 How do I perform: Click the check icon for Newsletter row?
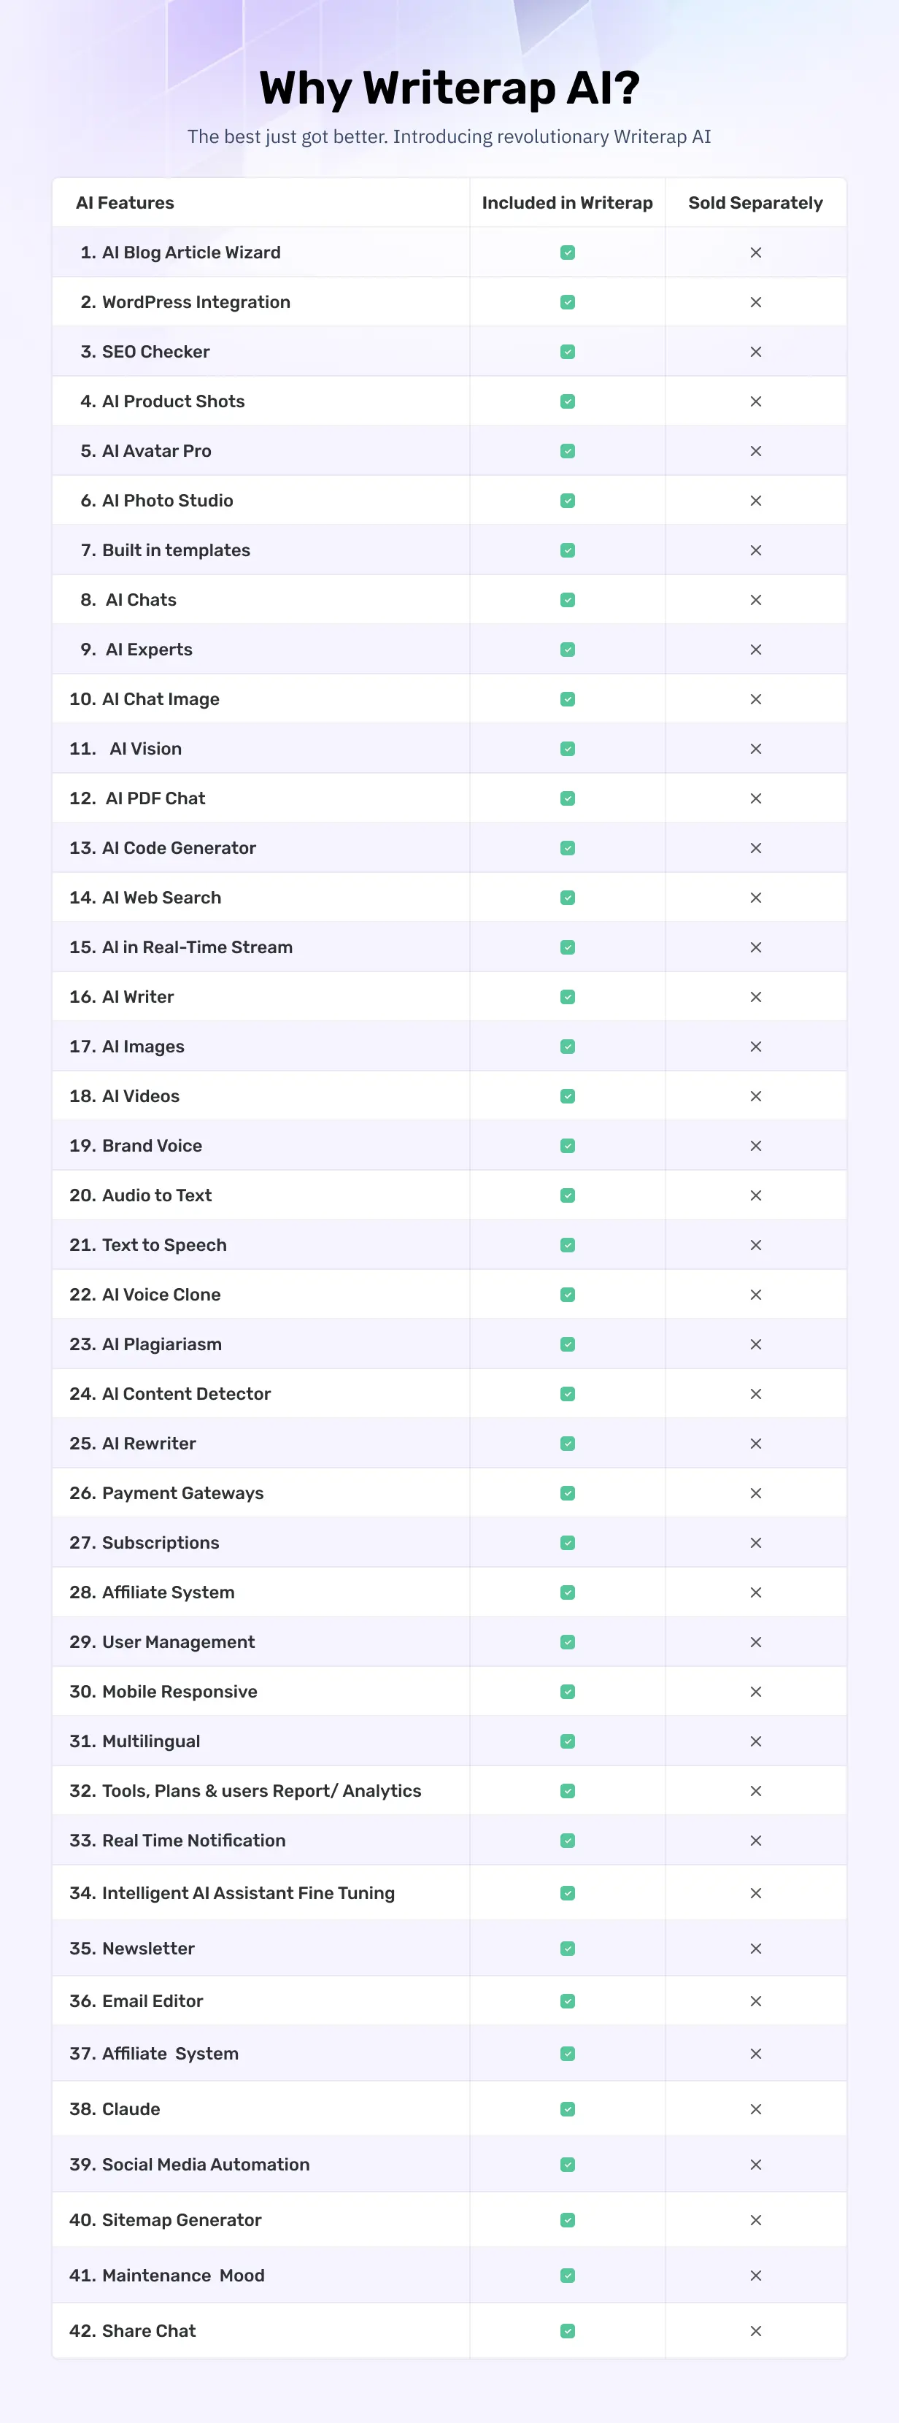(567, 1948)
